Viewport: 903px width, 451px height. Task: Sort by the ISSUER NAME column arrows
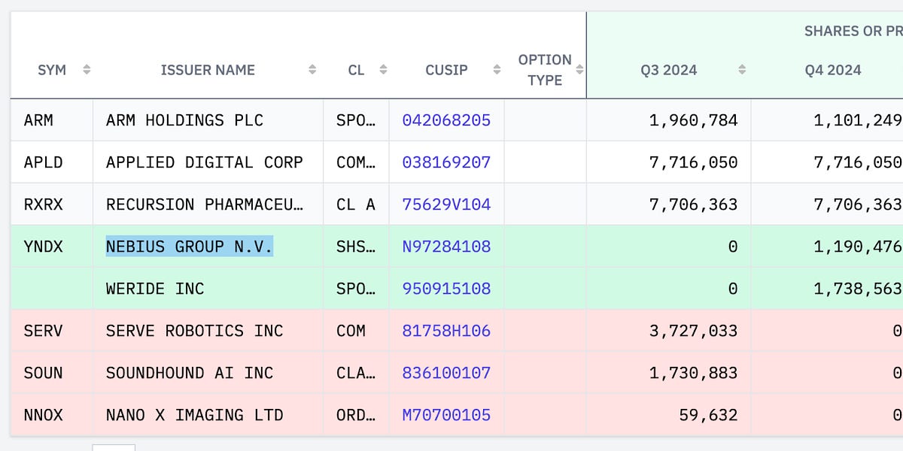(312, 70)
